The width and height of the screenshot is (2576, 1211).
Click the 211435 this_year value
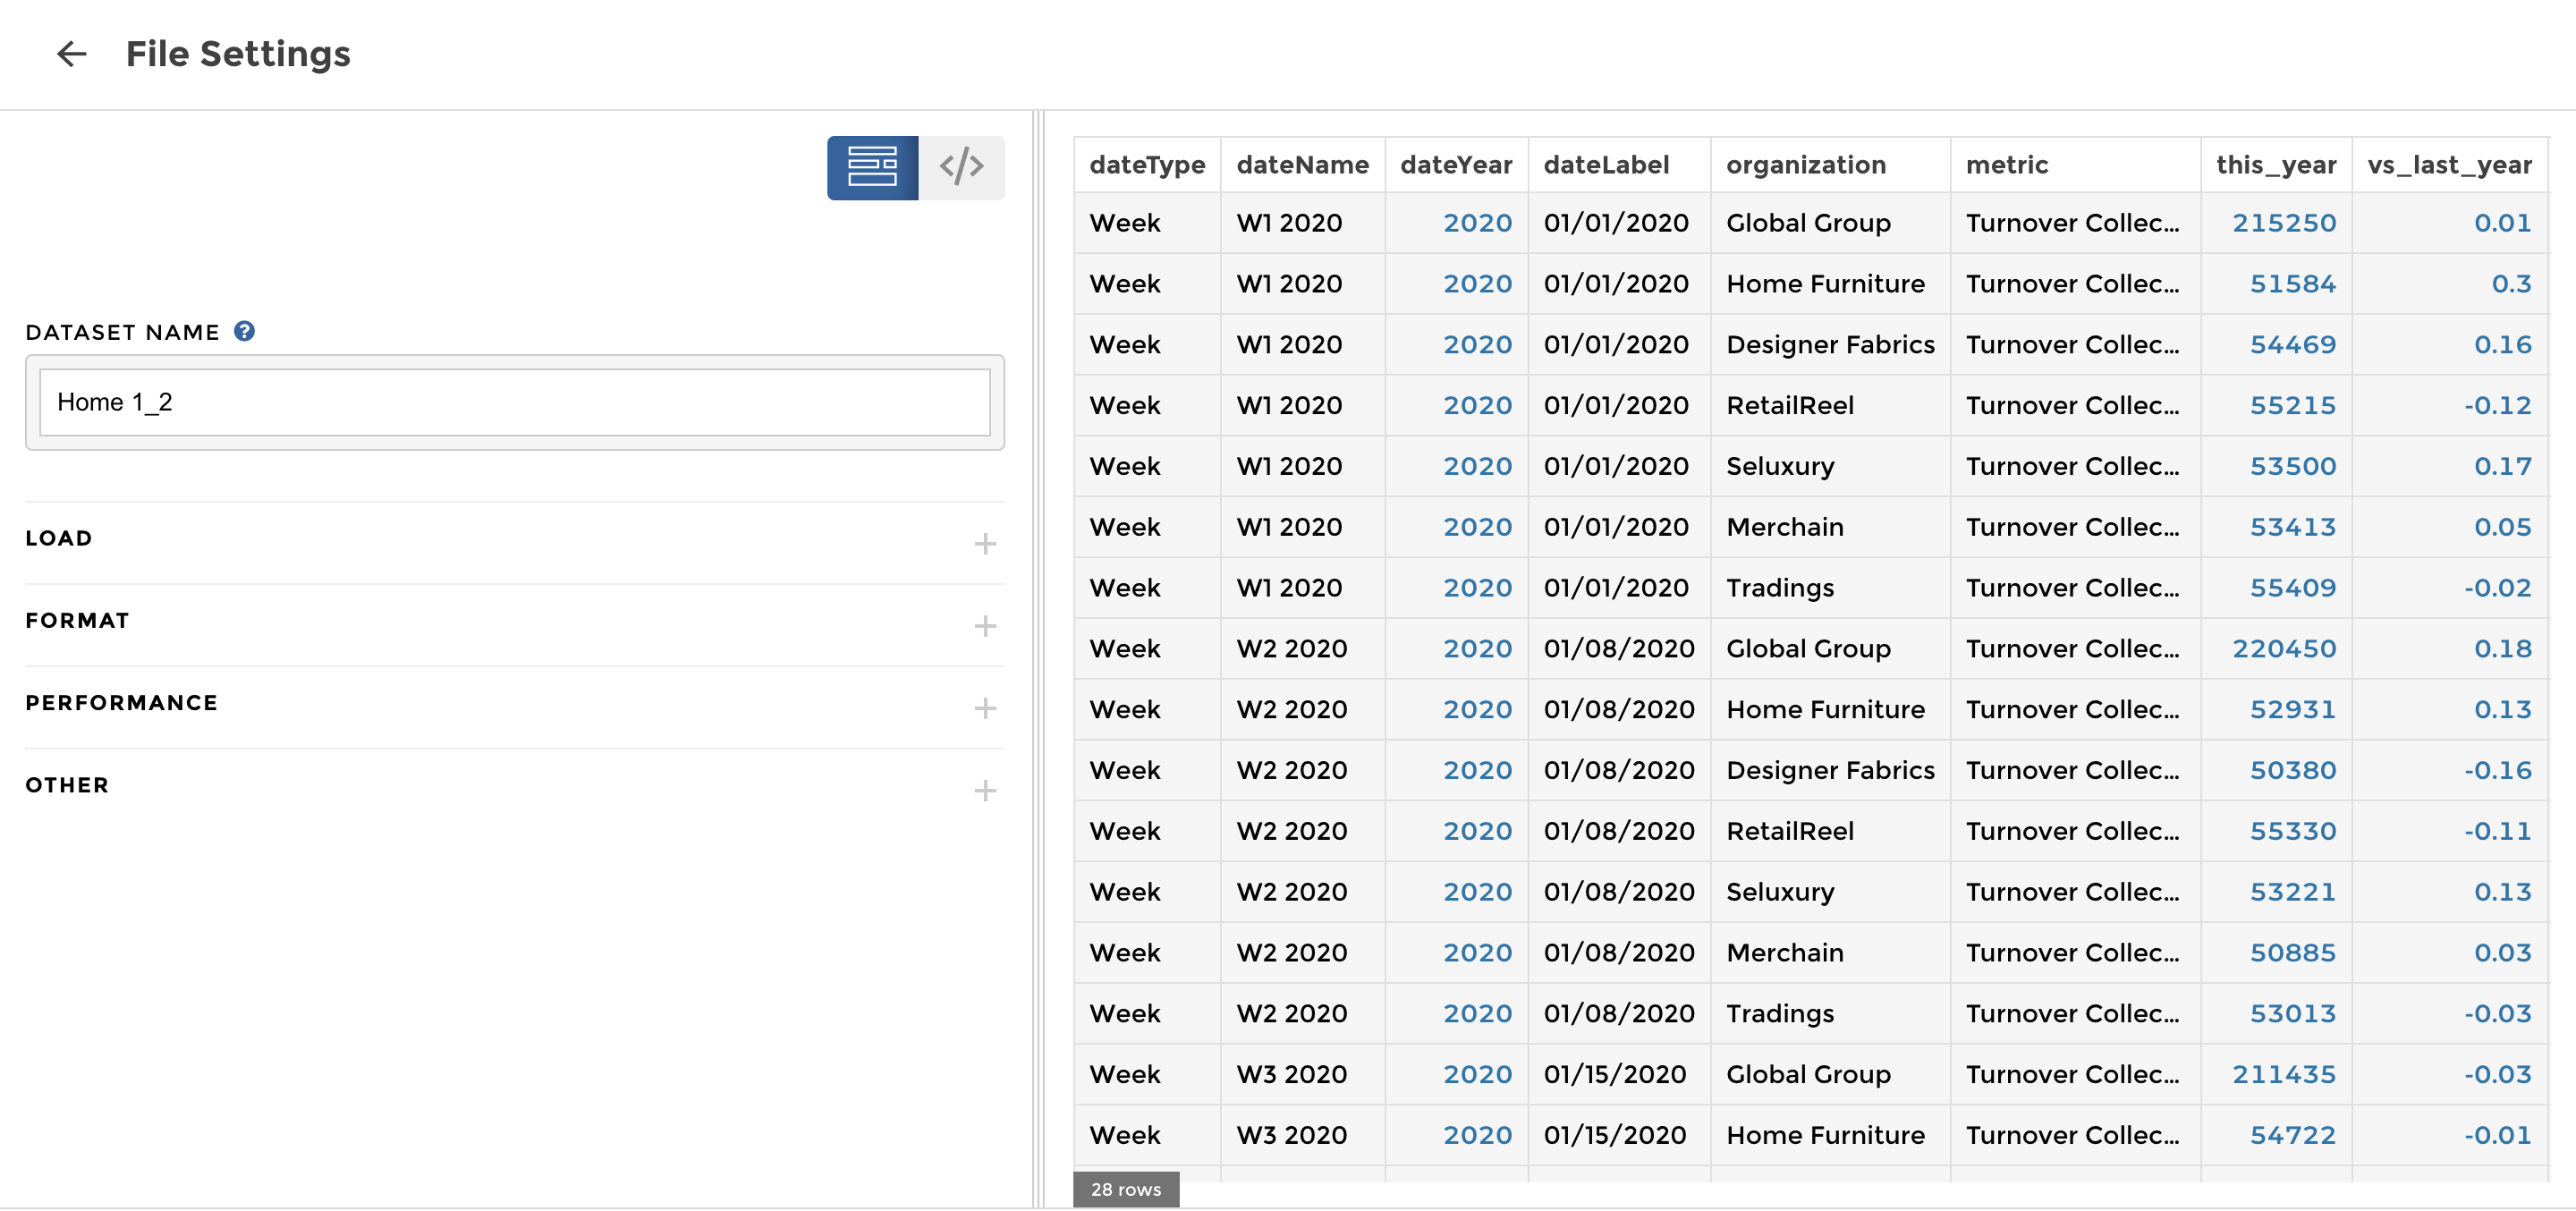point(2284,1075)
